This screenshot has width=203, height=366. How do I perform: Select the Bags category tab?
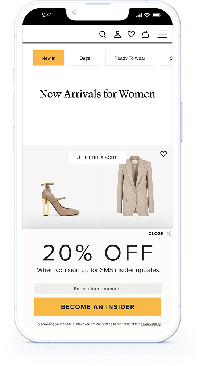(85, 58)
